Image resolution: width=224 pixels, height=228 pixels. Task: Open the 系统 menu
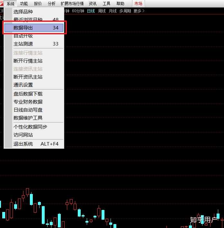(x=10, y=4)
